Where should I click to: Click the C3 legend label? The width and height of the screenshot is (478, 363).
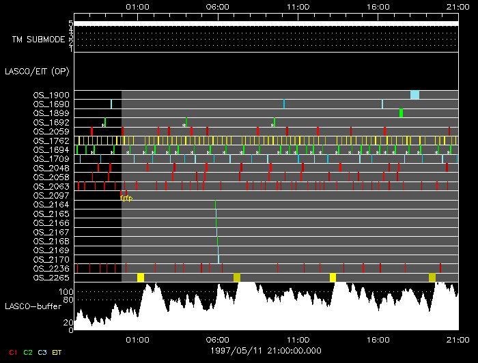click(x=43, y=353)
